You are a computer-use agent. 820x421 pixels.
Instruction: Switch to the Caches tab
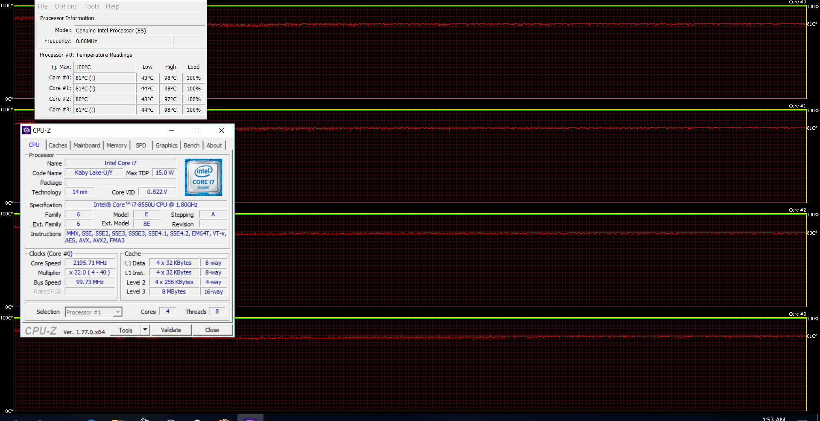pos(58,145)
